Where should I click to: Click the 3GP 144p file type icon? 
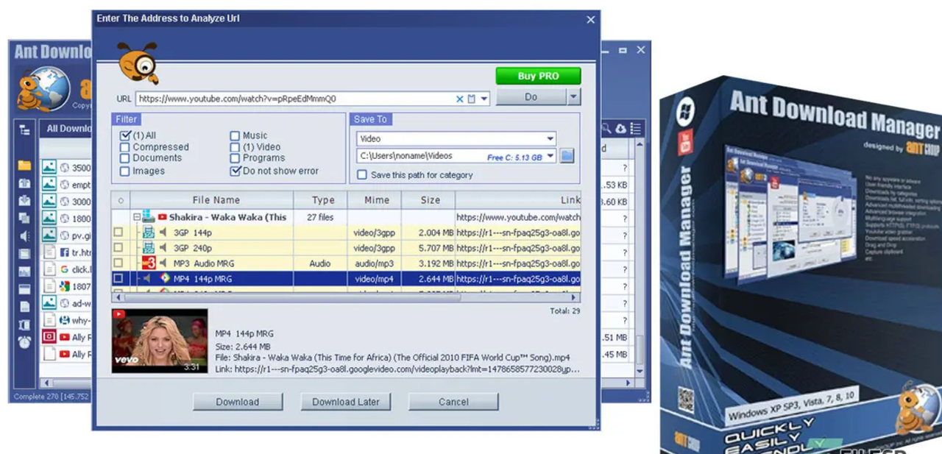pos(148,233)
